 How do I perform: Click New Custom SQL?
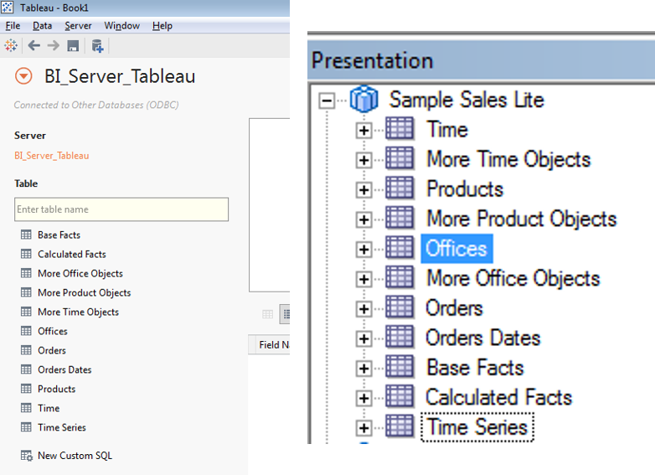[x=75, y=456]
